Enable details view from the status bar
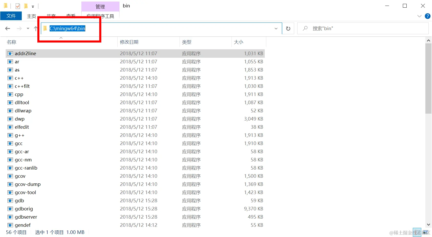432x237 pixels. point(417,232)
